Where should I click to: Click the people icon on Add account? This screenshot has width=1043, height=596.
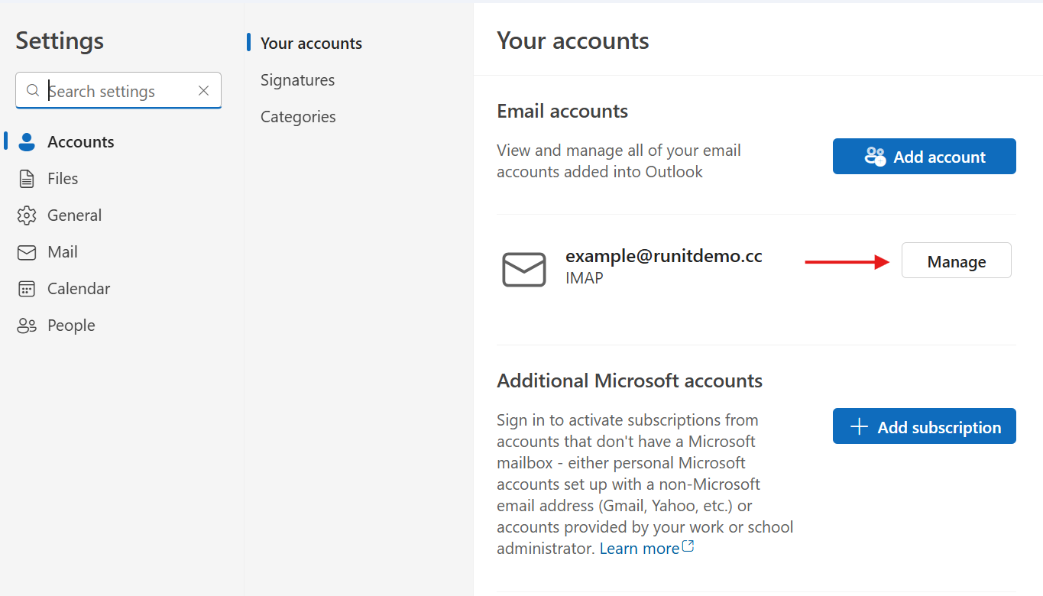[x=875, y=157]
